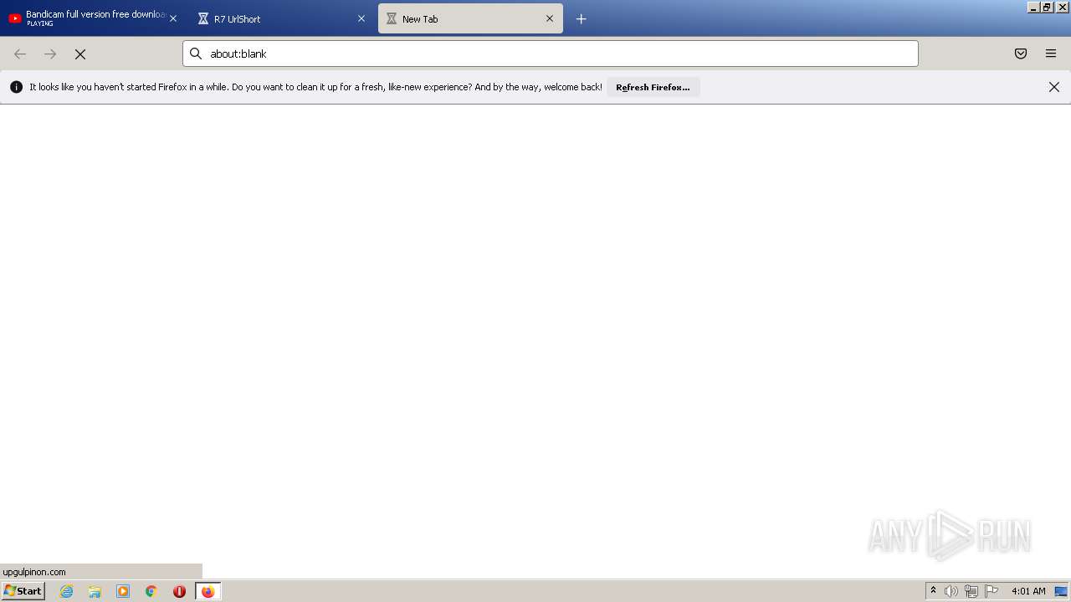The width and height of the screenshot is (1071, 602).
Task: Minimize the Firefox window
Action: 1033,7
